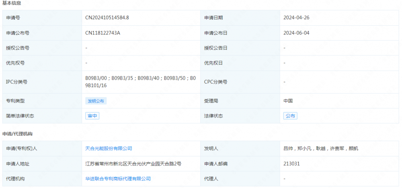Click the 审中 simple legal status tag
This screenshot has height=188, width=402.
click(92, 116)
